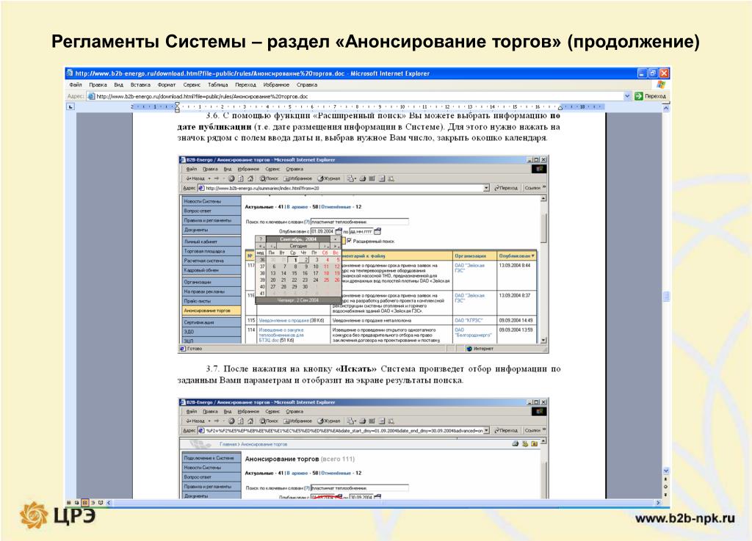
Task: Switch to highlighted Print Layout view button
Action: (85, 503)
